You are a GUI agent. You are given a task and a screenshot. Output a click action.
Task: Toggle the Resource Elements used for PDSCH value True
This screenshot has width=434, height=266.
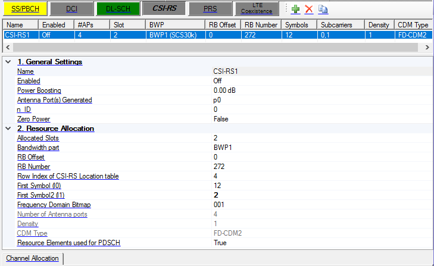[x=322, y=243]
